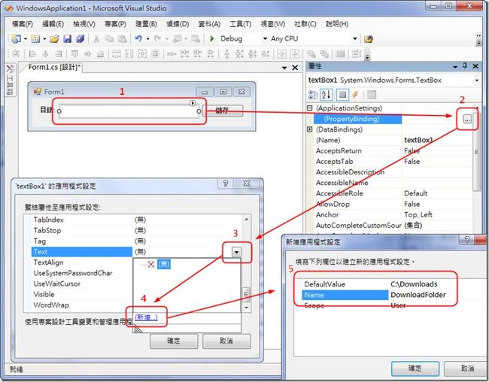Click the New Project toolbar icon
The width and height of the screenshot is (489, 382).
tap(16, 38)
